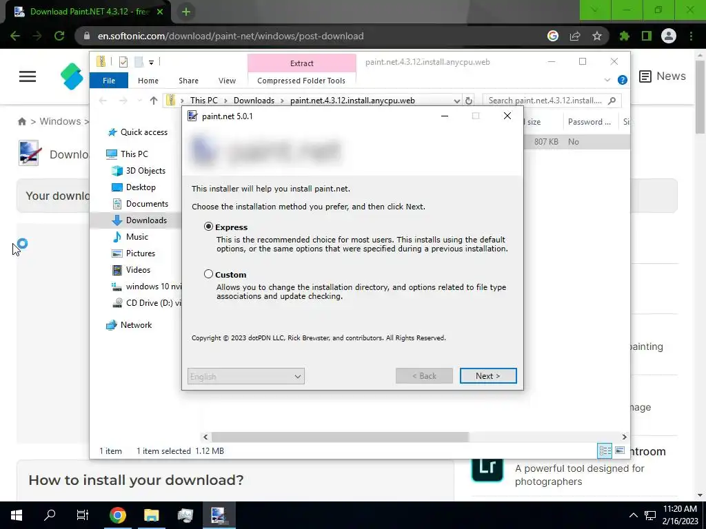Click 'This PC' in the address breadcrumb

204,101
